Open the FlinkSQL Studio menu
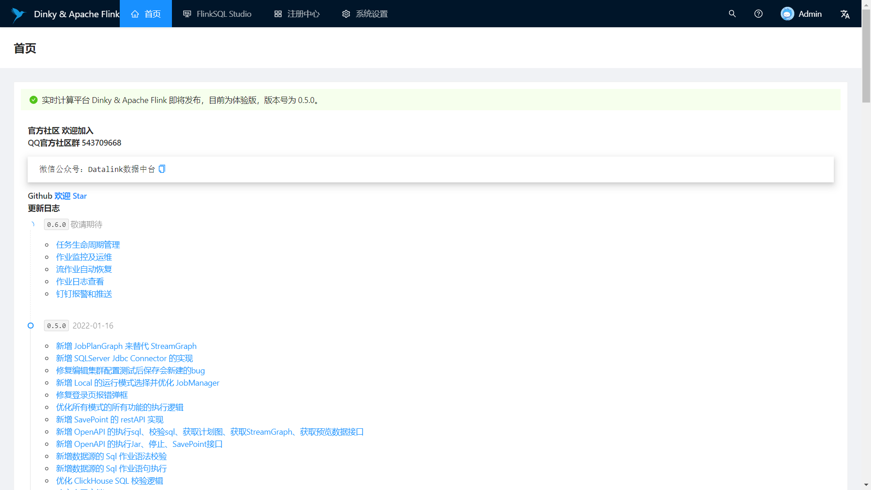 click(217, 14)
